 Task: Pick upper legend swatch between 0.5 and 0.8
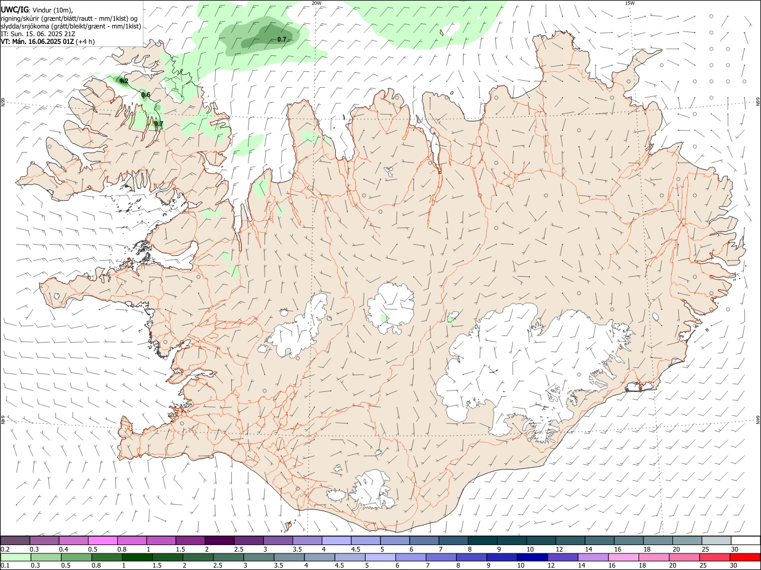point(103,540)
